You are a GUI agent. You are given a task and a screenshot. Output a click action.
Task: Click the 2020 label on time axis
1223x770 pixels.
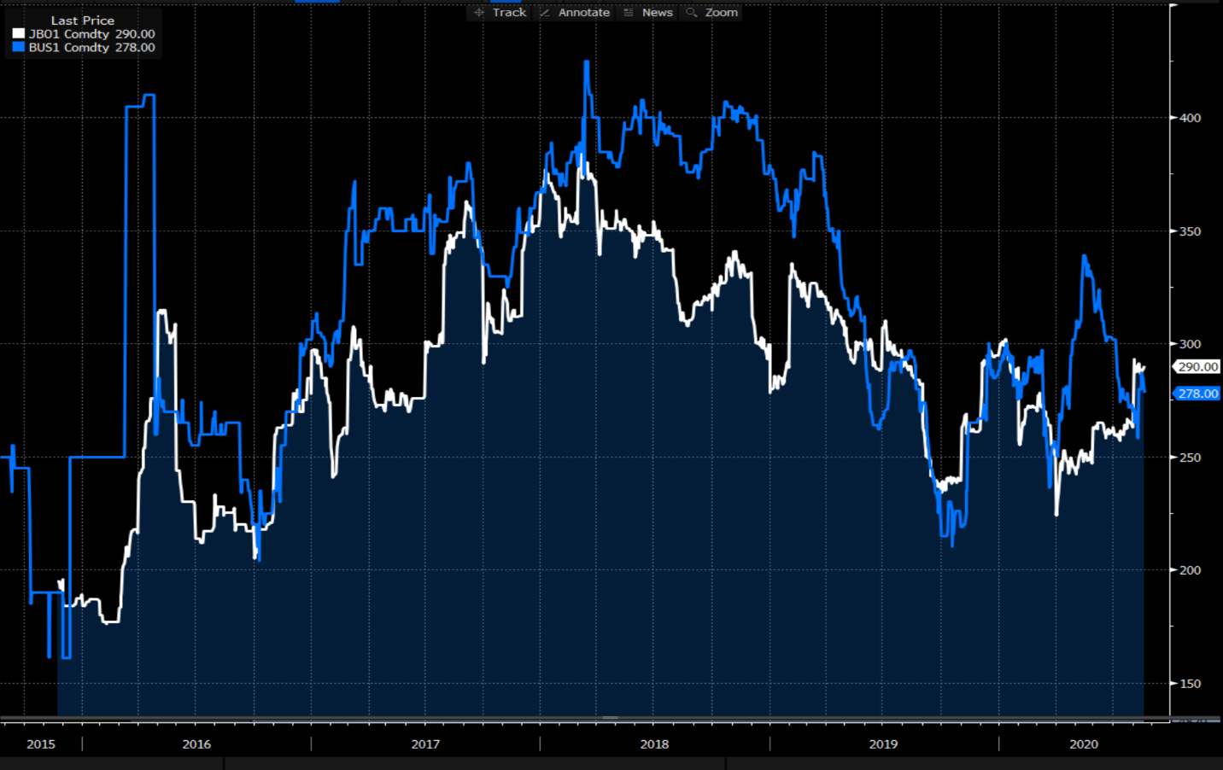[1084, 744]
